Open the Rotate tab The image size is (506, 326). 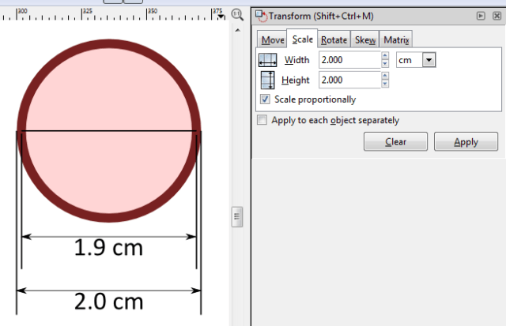pyautogui.click(x=334, y=40)
